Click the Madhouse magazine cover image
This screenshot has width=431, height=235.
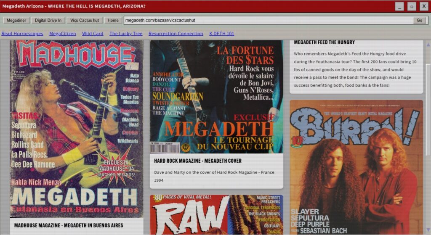77,129
